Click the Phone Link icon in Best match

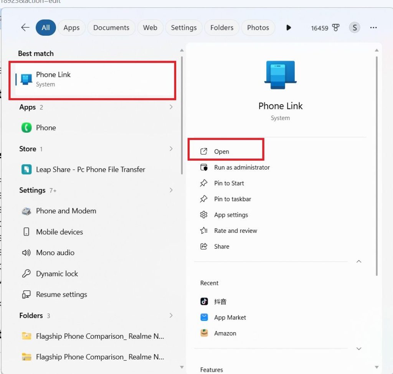coord(26,79)
